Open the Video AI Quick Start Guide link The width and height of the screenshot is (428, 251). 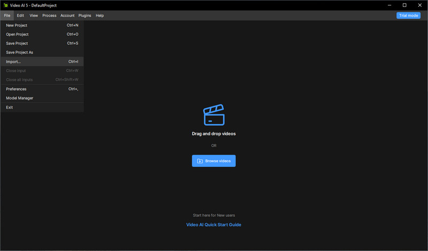point(213,224)
